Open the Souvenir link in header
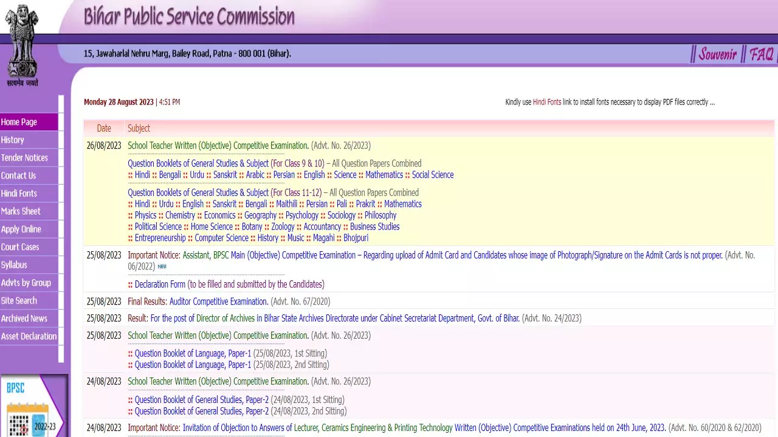778x437 pixels. click(x=717, y=54)
